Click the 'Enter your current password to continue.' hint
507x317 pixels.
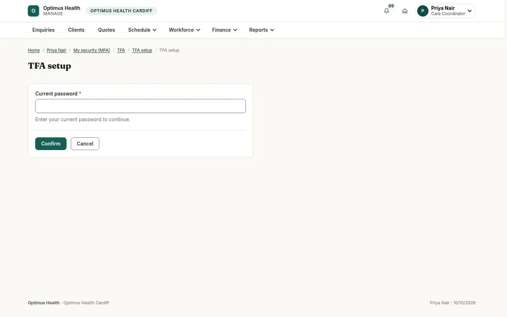83,120
